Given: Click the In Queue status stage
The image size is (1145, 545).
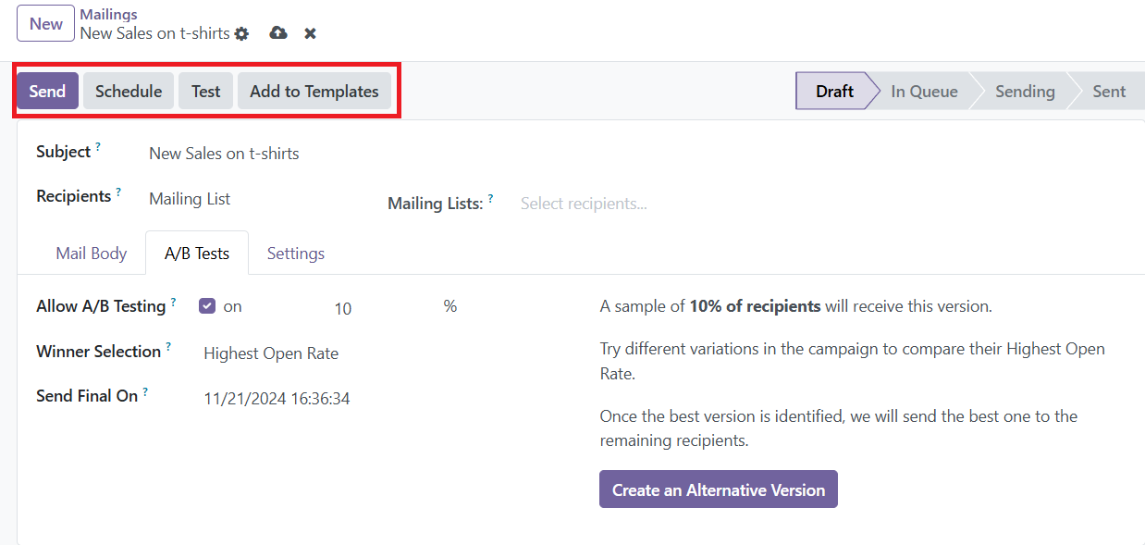Looking at the screenshot, I should (924, 92).
